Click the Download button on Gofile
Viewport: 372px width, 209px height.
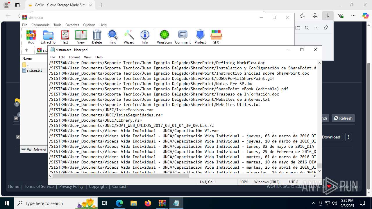331,137
